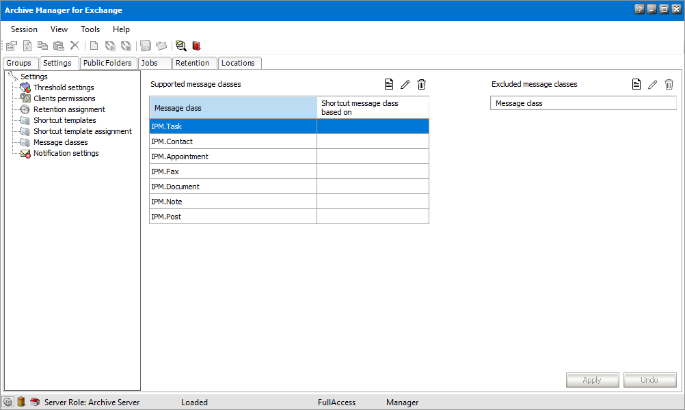Select the IPM.Task row

coord(288,126)
